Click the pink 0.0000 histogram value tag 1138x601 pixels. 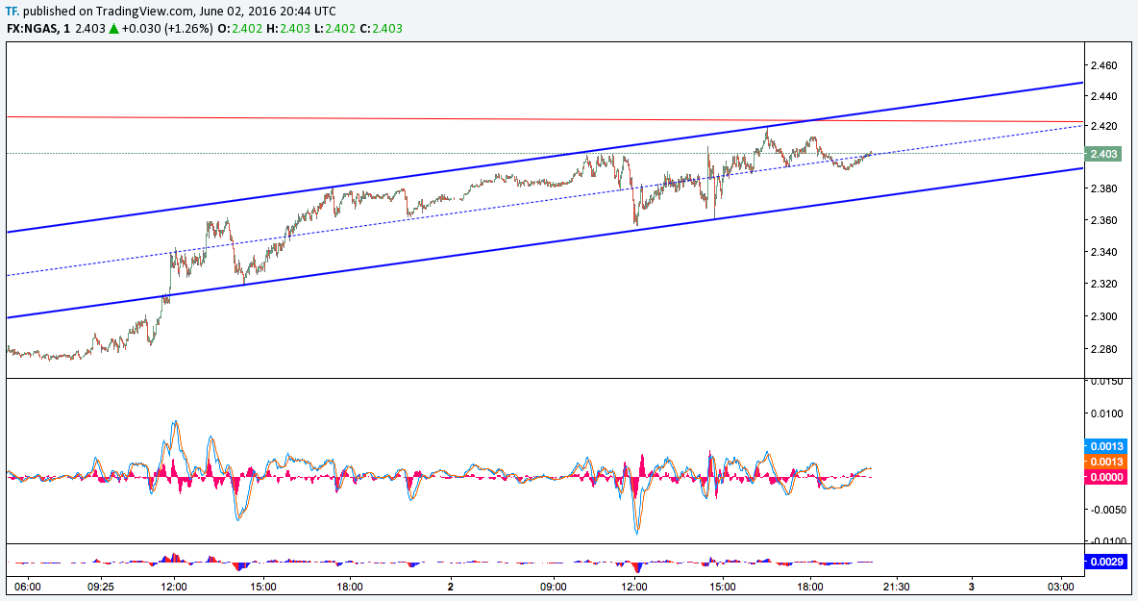(1105, 477)
